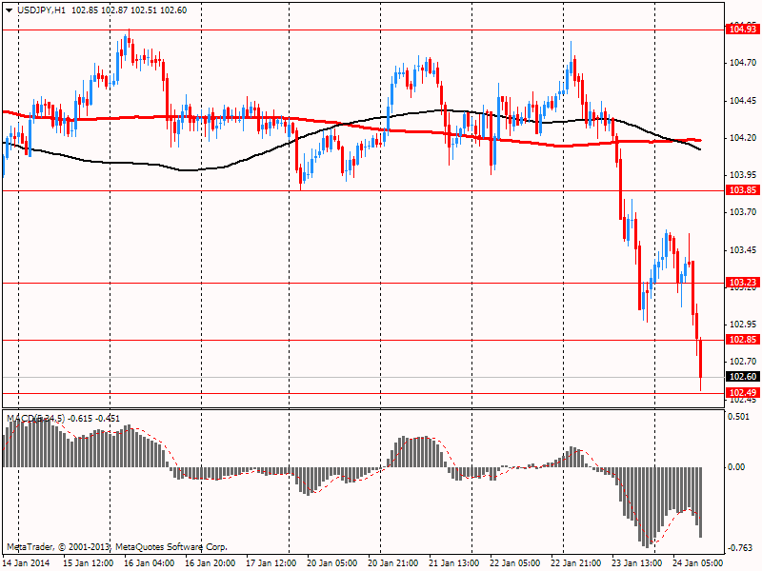Click the 21 Jan 13:00 time axis label
The image size is (762, 571).
coord(454,562)
